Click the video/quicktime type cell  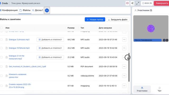pyautogui.click(x=87, y=76)
